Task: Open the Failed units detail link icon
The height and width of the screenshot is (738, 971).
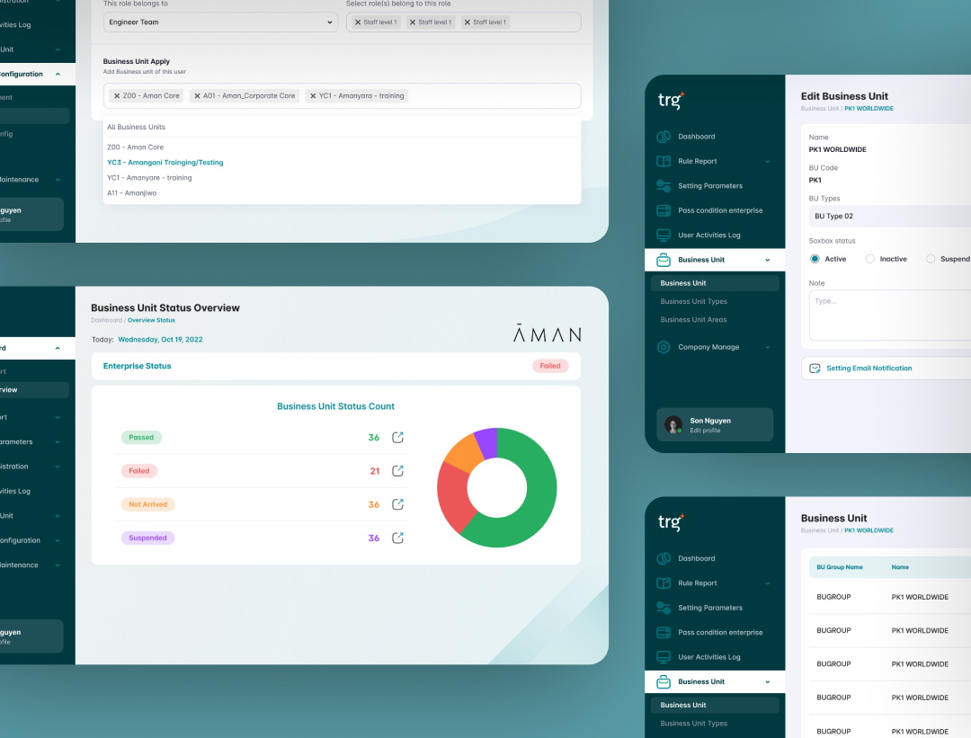Action: (x=397, y=471)
